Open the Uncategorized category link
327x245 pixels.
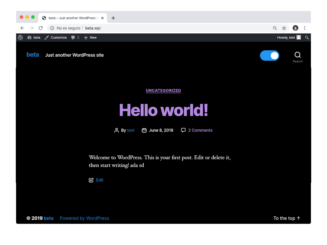tap(163, 90)
